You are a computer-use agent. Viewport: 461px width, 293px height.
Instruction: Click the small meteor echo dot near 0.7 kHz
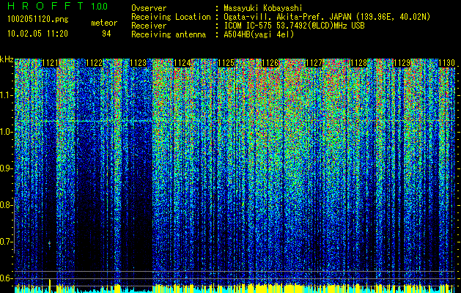point(49,243)
